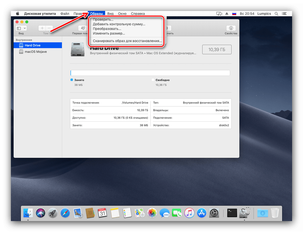Start Safari from the Dock
The width and height of the screenshot is (303, 232).
65,213
